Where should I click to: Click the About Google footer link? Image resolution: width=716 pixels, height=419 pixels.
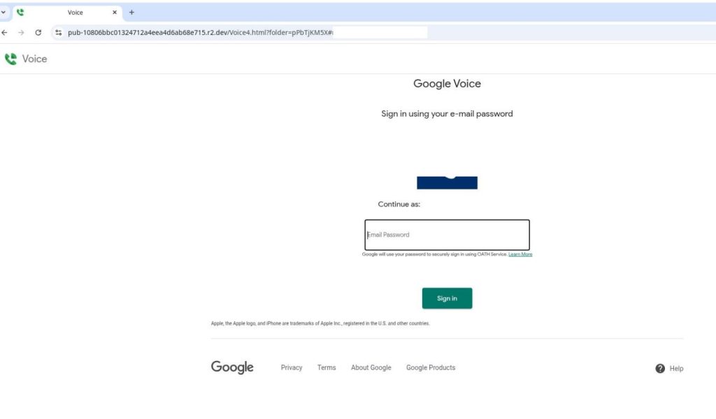tap(371, 367)
